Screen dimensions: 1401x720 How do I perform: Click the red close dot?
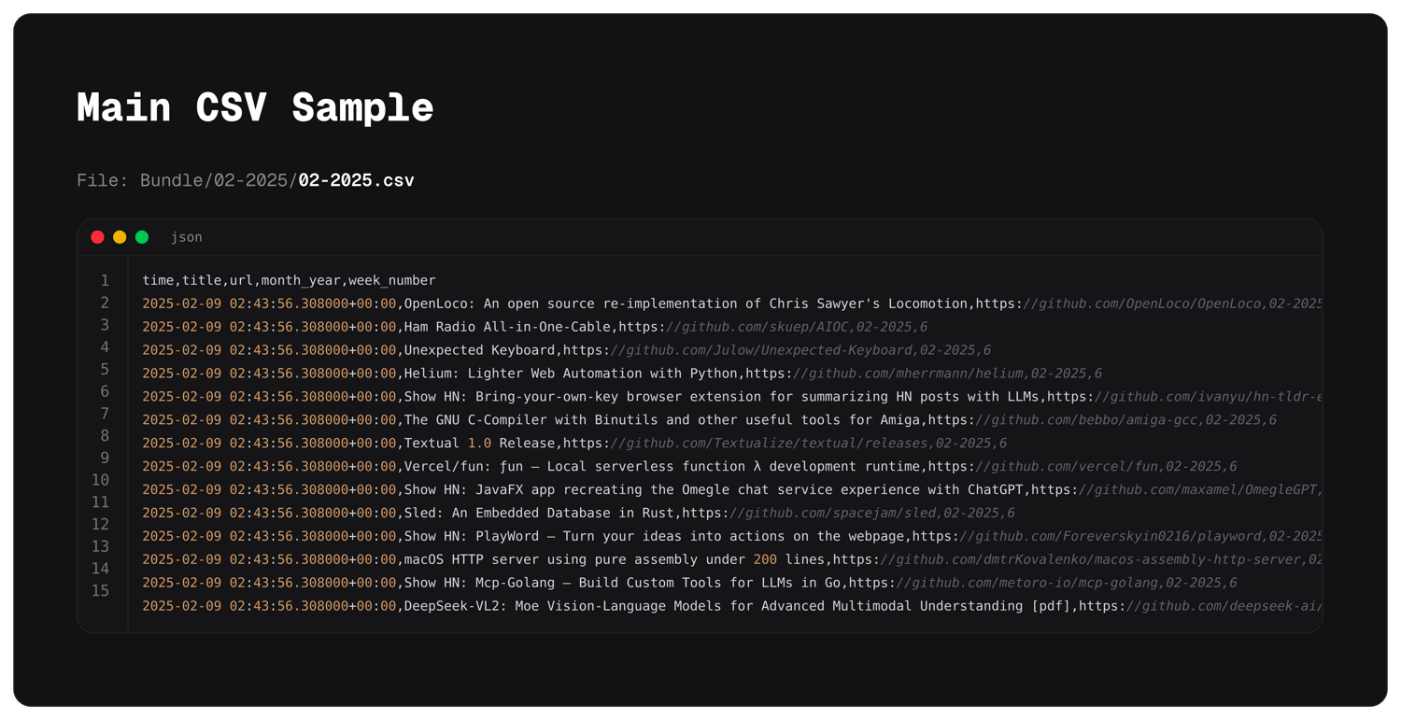click(x=97, y=237)
